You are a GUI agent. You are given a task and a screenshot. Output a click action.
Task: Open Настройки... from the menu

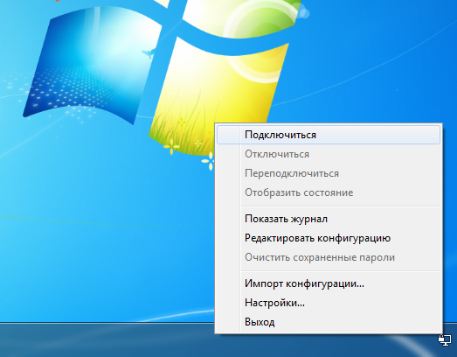pos(329,303)
